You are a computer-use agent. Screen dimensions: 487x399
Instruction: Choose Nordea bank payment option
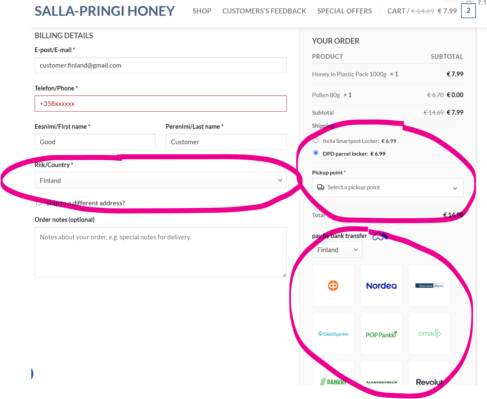tap(381, 286)
